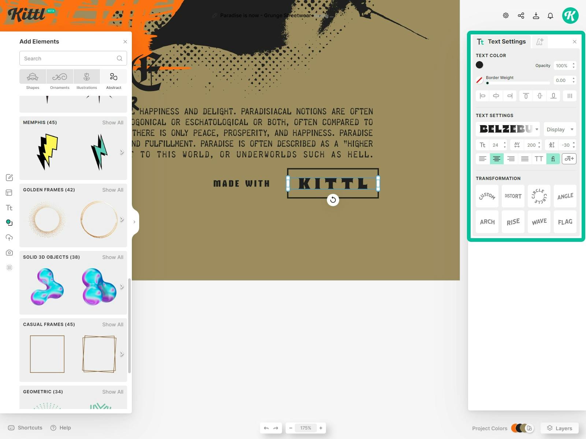Switch to the Shapes tab
The height and width of the screenshot is (439, 586).
click(33, 80)
